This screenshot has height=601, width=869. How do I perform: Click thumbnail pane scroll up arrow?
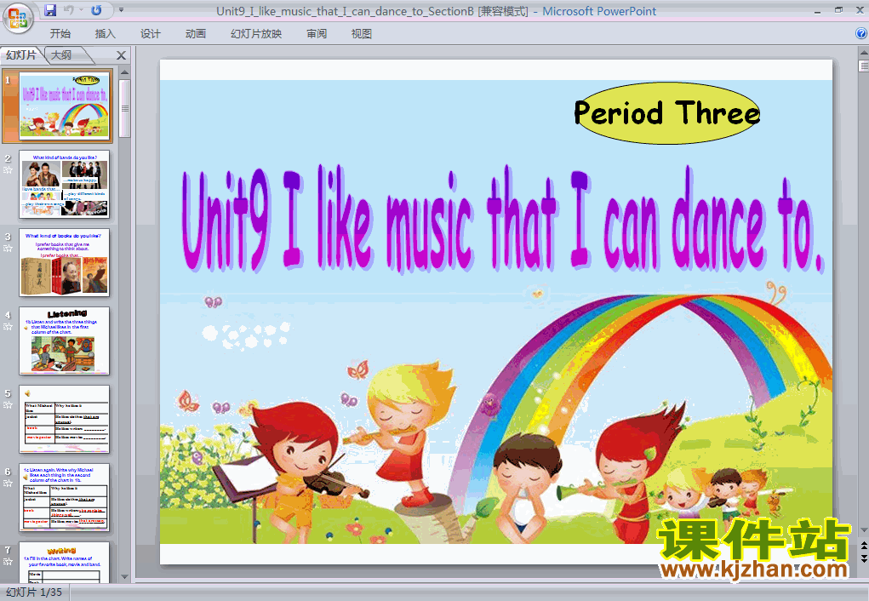[125, 72]
